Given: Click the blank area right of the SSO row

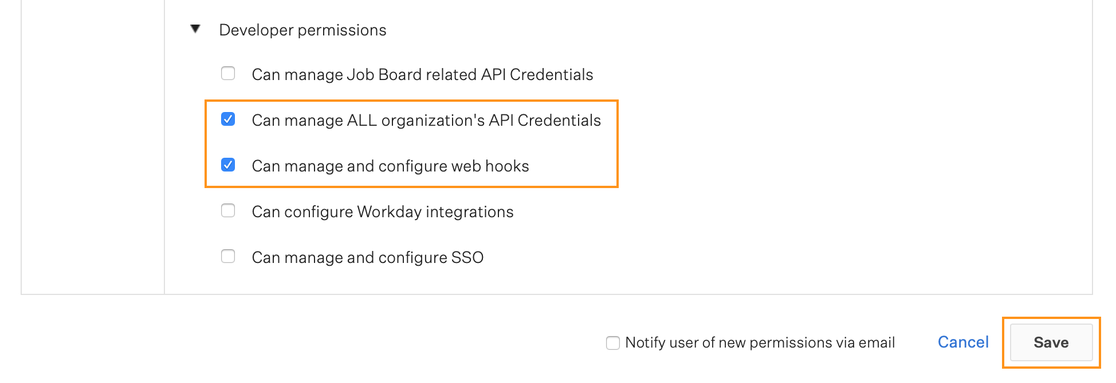Looking at the screenshot, I should (x=788, y=257).
